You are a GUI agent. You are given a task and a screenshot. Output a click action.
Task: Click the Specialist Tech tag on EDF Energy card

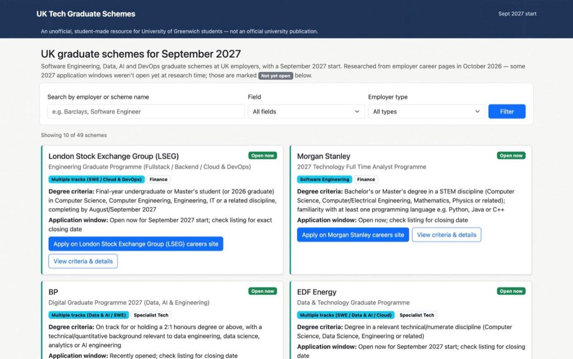(417, 315)
